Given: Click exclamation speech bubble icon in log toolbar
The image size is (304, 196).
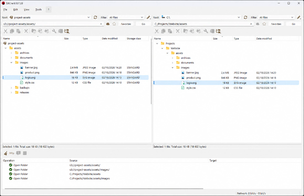Looking at the screenshot, I should pos(19,153).
